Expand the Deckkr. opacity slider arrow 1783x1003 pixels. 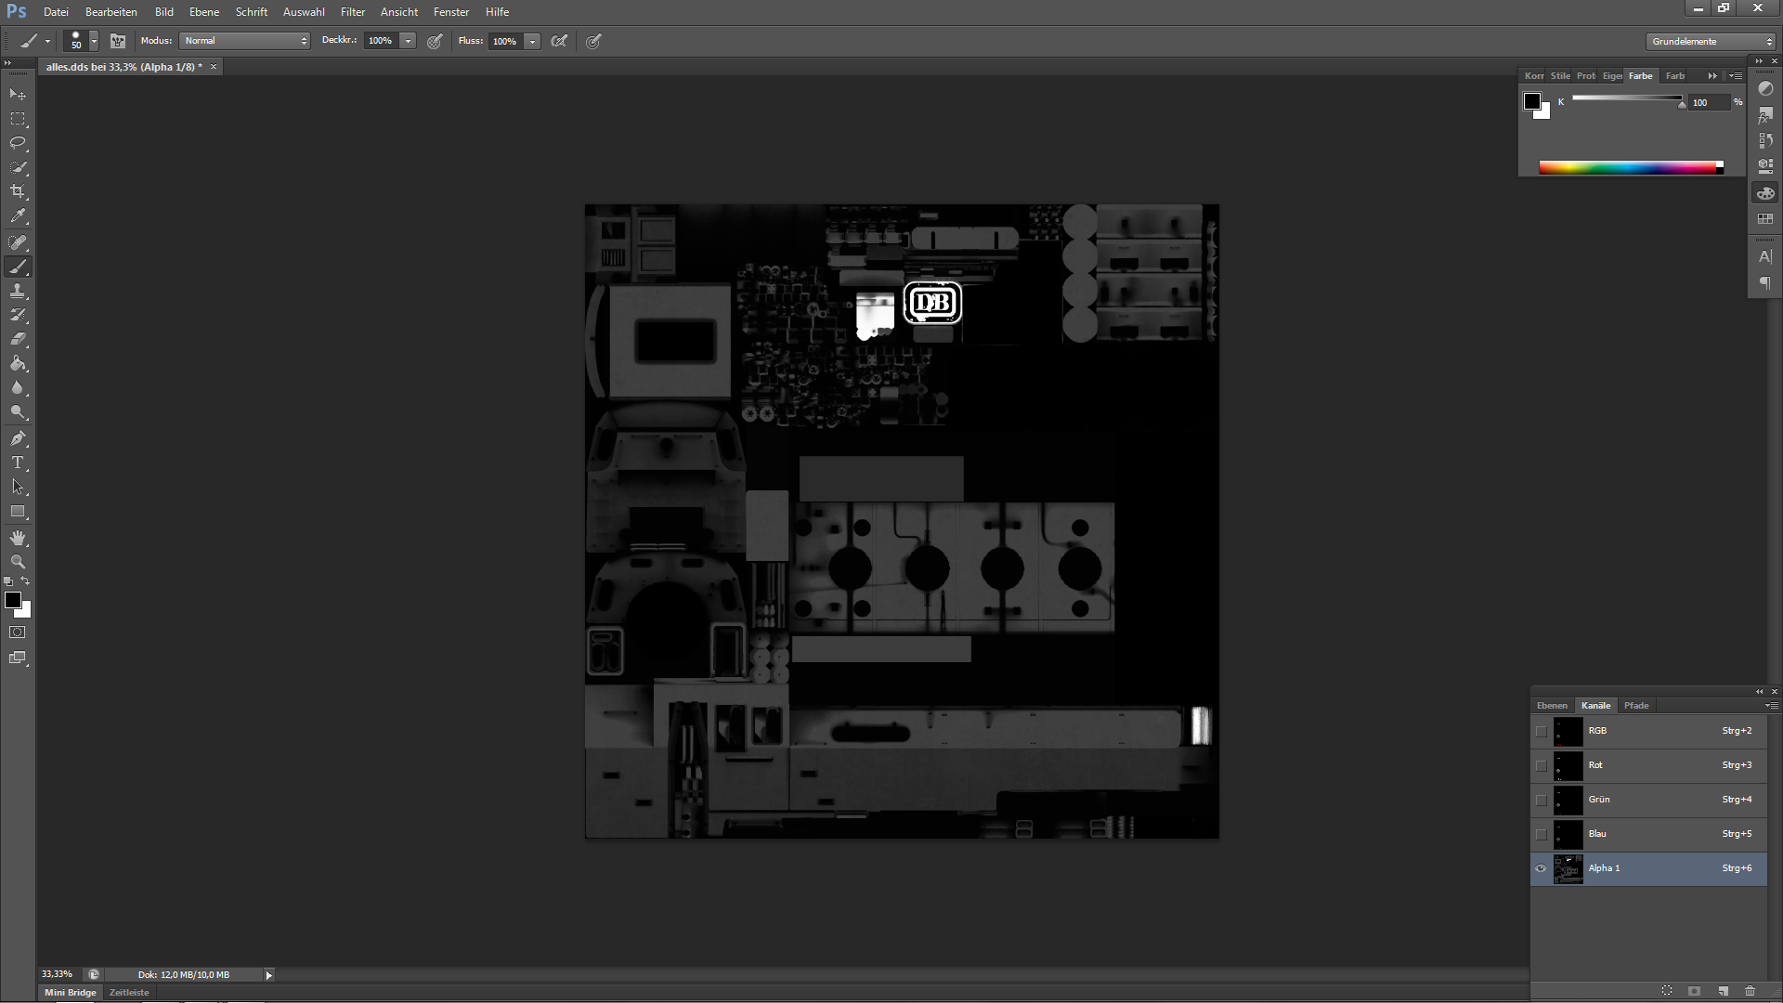[408, 41]
